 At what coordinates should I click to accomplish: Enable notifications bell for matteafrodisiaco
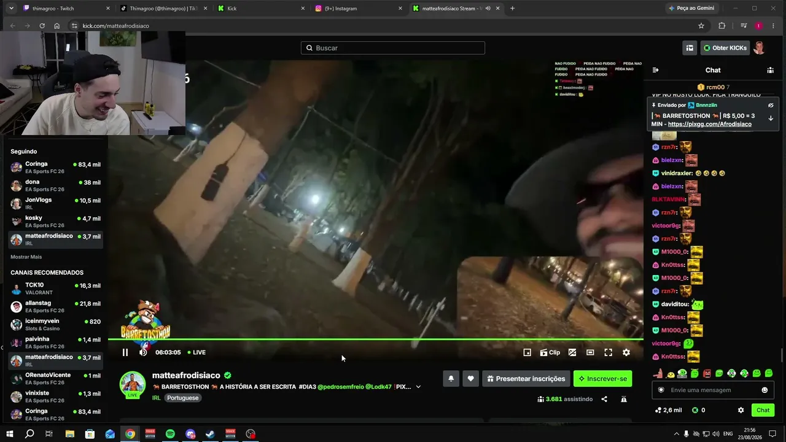tap(451, 379)
